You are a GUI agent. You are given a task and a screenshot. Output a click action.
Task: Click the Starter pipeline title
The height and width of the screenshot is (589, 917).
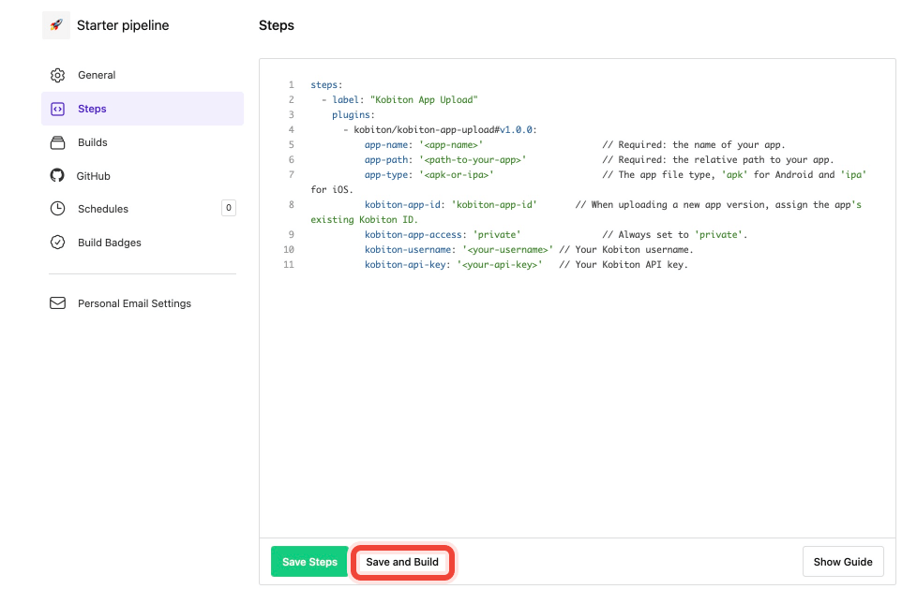[123, 25]
